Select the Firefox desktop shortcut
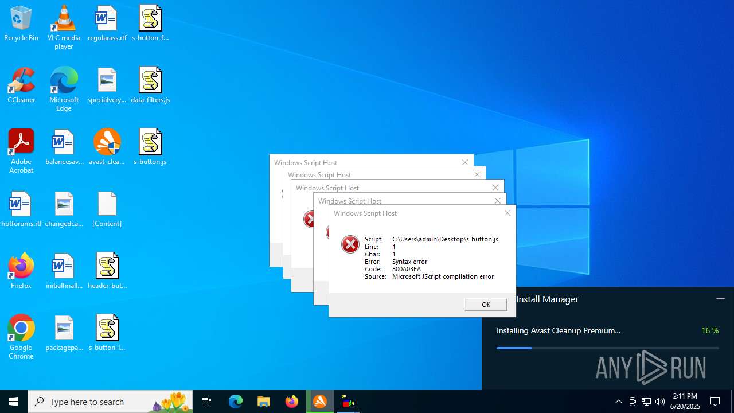The height and width of the screenshot is (413, 734). pos(21,272)
